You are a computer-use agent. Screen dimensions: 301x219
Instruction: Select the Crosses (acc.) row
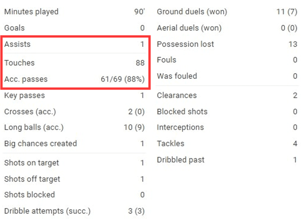[x=74, y=112]
